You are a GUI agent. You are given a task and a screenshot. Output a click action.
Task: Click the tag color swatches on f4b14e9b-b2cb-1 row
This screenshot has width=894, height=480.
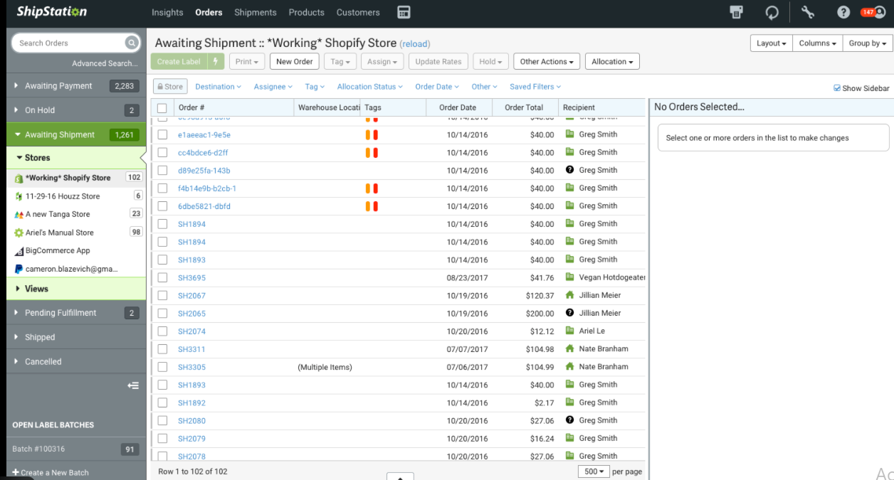tap(372, 188)
